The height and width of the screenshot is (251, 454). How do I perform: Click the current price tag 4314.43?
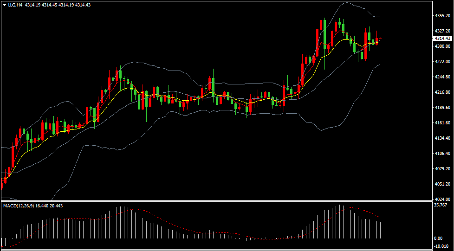[442, 38]
